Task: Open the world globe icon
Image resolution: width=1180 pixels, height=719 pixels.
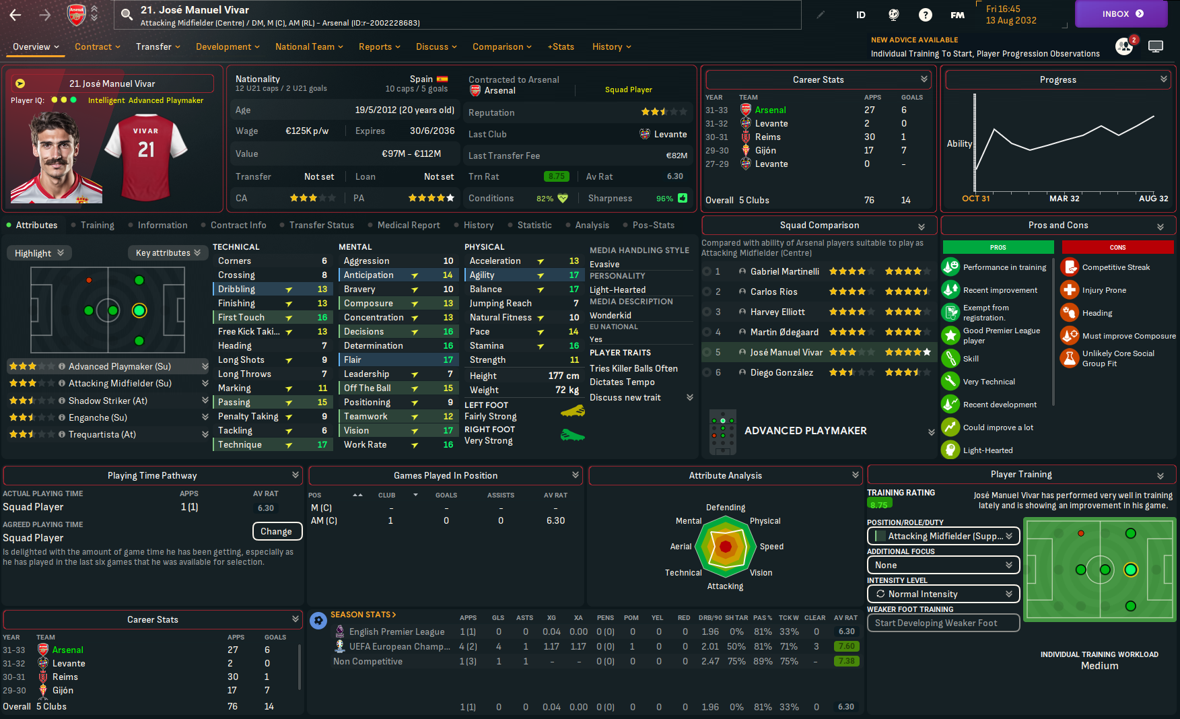Action: (894, 15)
